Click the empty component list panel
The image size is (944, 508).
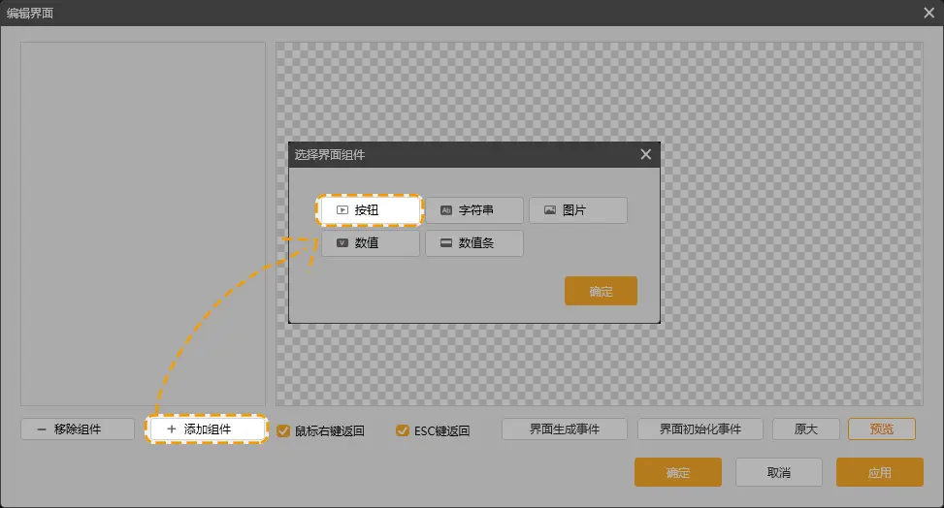pyautogui.click(x=143, y=223)
